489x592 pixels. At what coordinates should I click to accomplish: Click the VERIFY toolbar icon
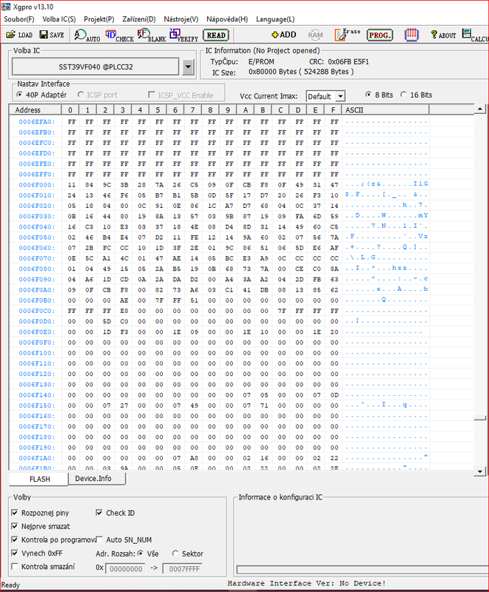183,35
